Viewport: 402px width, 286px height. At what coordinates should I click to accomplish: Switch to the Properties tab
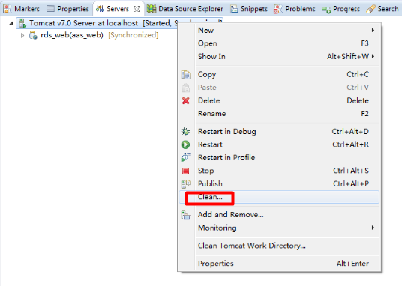pyautogui.click(x=68, y=9)
